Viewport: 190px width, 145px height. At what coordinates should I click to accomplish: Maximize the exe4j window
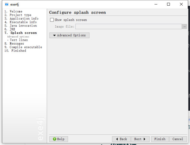pyautogui.click(x=168, y=4)
